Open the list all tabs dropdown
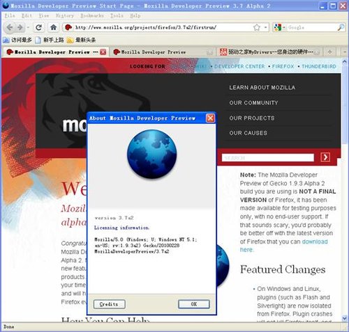The image size is (349, 332). [x=345, y=52]
